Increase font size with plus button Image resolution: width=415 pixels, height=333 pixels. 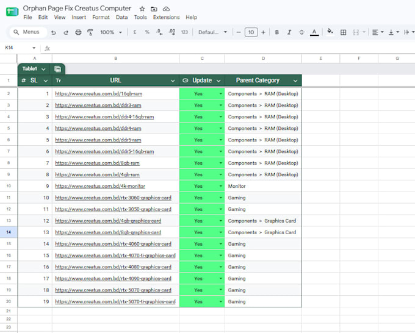263,32
